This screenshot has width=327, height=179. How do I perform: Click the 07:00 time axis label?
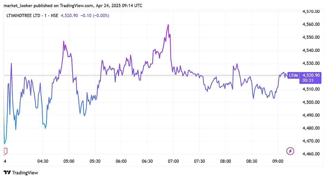[x=173, y=161]
